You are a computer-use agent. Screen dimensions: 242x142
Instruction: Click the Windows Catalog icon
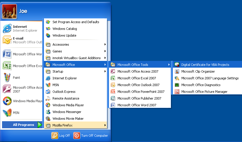pos(48,29)
